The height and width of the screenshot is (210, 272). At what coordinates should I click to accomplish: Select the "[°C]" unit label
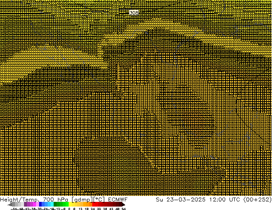click(x=99, y=200)
